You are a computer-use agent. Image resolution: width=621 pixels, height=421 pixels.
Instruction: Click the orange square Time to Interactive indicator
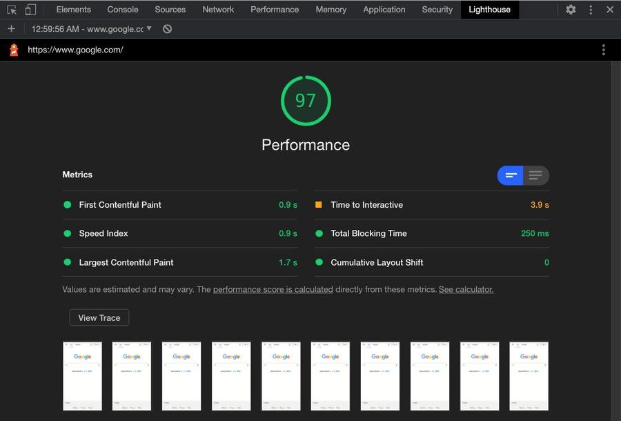click(318, 205)
